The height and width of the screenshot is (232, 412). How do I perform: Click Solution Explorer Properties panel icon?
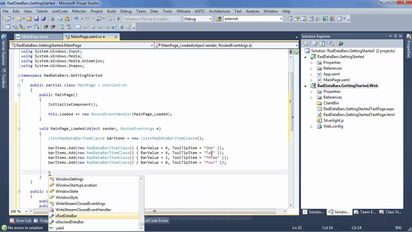306,43
